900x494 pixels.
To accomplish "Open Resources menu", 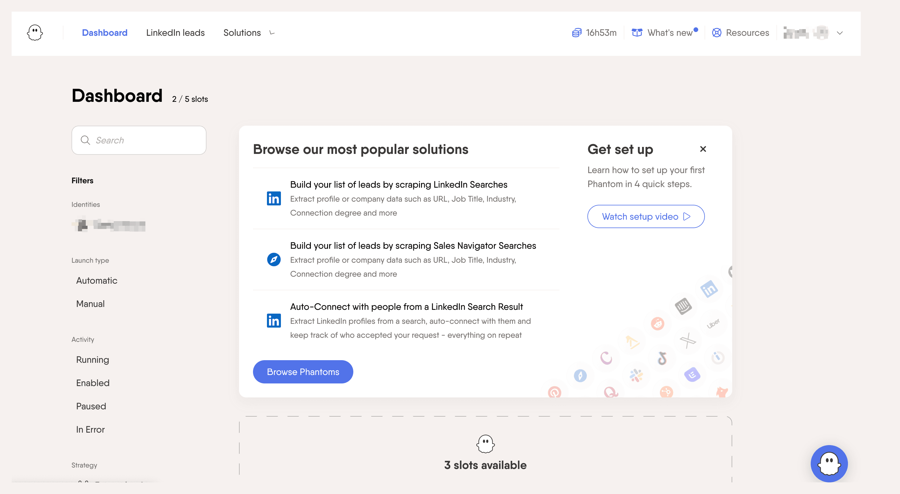I will (747, 33).
